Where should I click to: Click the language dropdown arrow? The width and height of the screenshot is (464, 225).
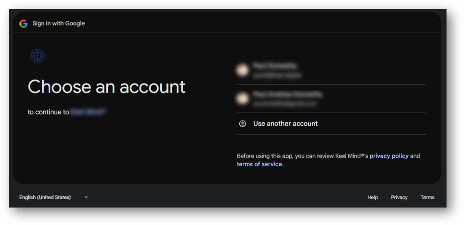[x=86, y=197]
